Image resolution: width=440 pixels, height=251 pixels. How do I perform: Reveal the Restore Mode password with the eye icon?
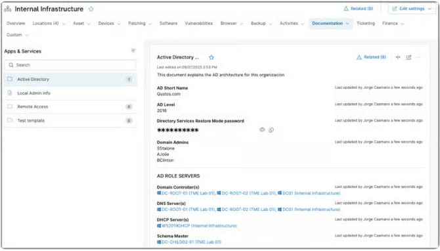(262, 129)
